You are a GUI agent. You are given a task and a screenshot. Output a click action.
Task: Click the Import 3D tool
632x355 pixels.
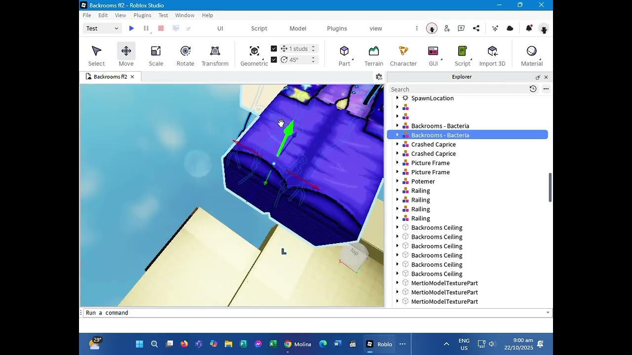pyautogui.click(x=492, y=56)
